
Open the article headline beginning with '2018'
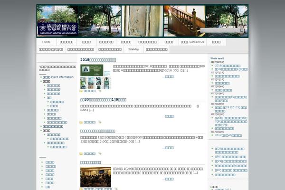click(x=98, y=60)
